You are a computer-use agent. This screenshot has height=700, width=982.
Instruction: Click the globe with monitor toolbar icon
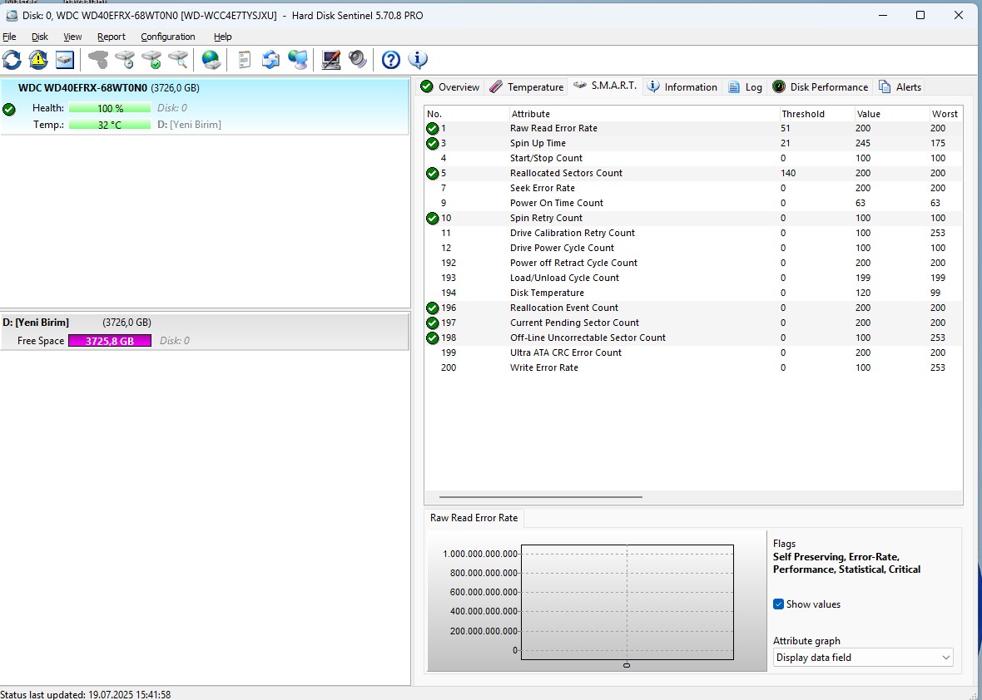(297, 60)
